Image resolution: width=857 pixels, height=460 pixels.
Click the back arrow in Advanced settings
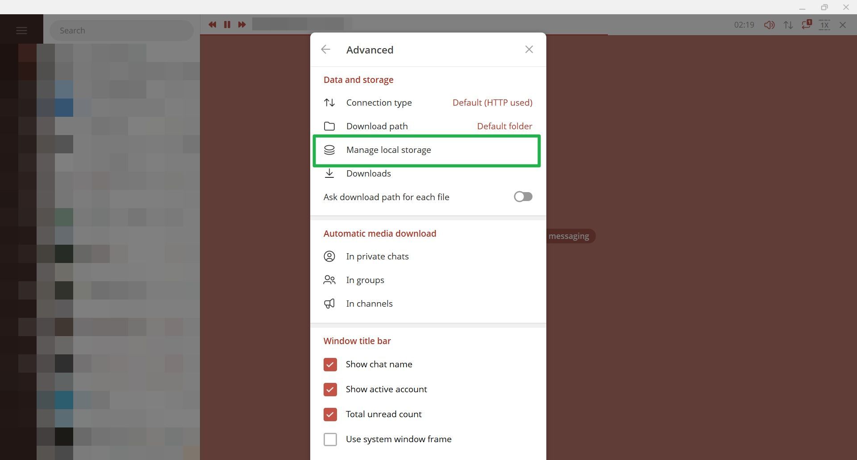[x=325, y=49]
